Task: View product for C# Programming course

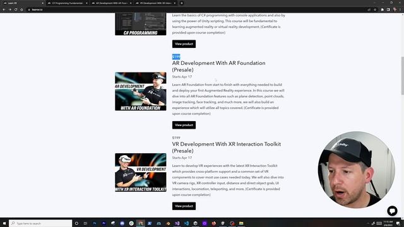Action: pos(184,44)
